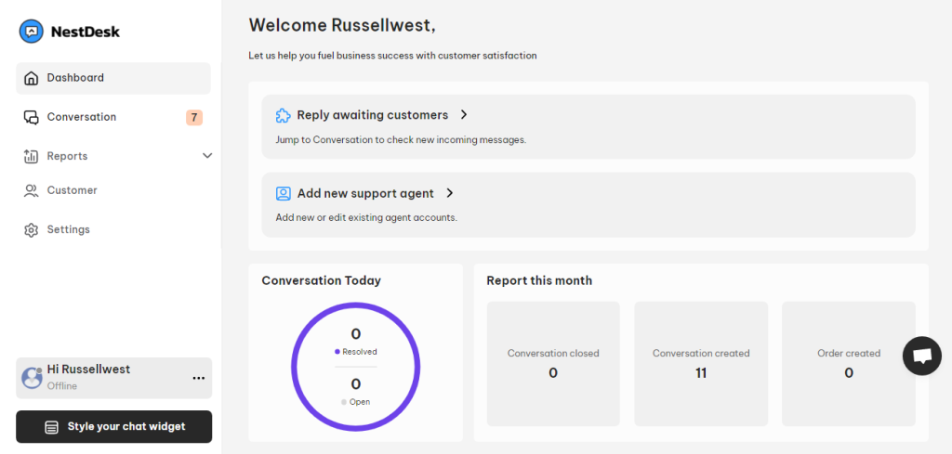This screenshot has height=454, width=952.
Task: Go to the Conversation menu item
Action: (x=112, y=118)
